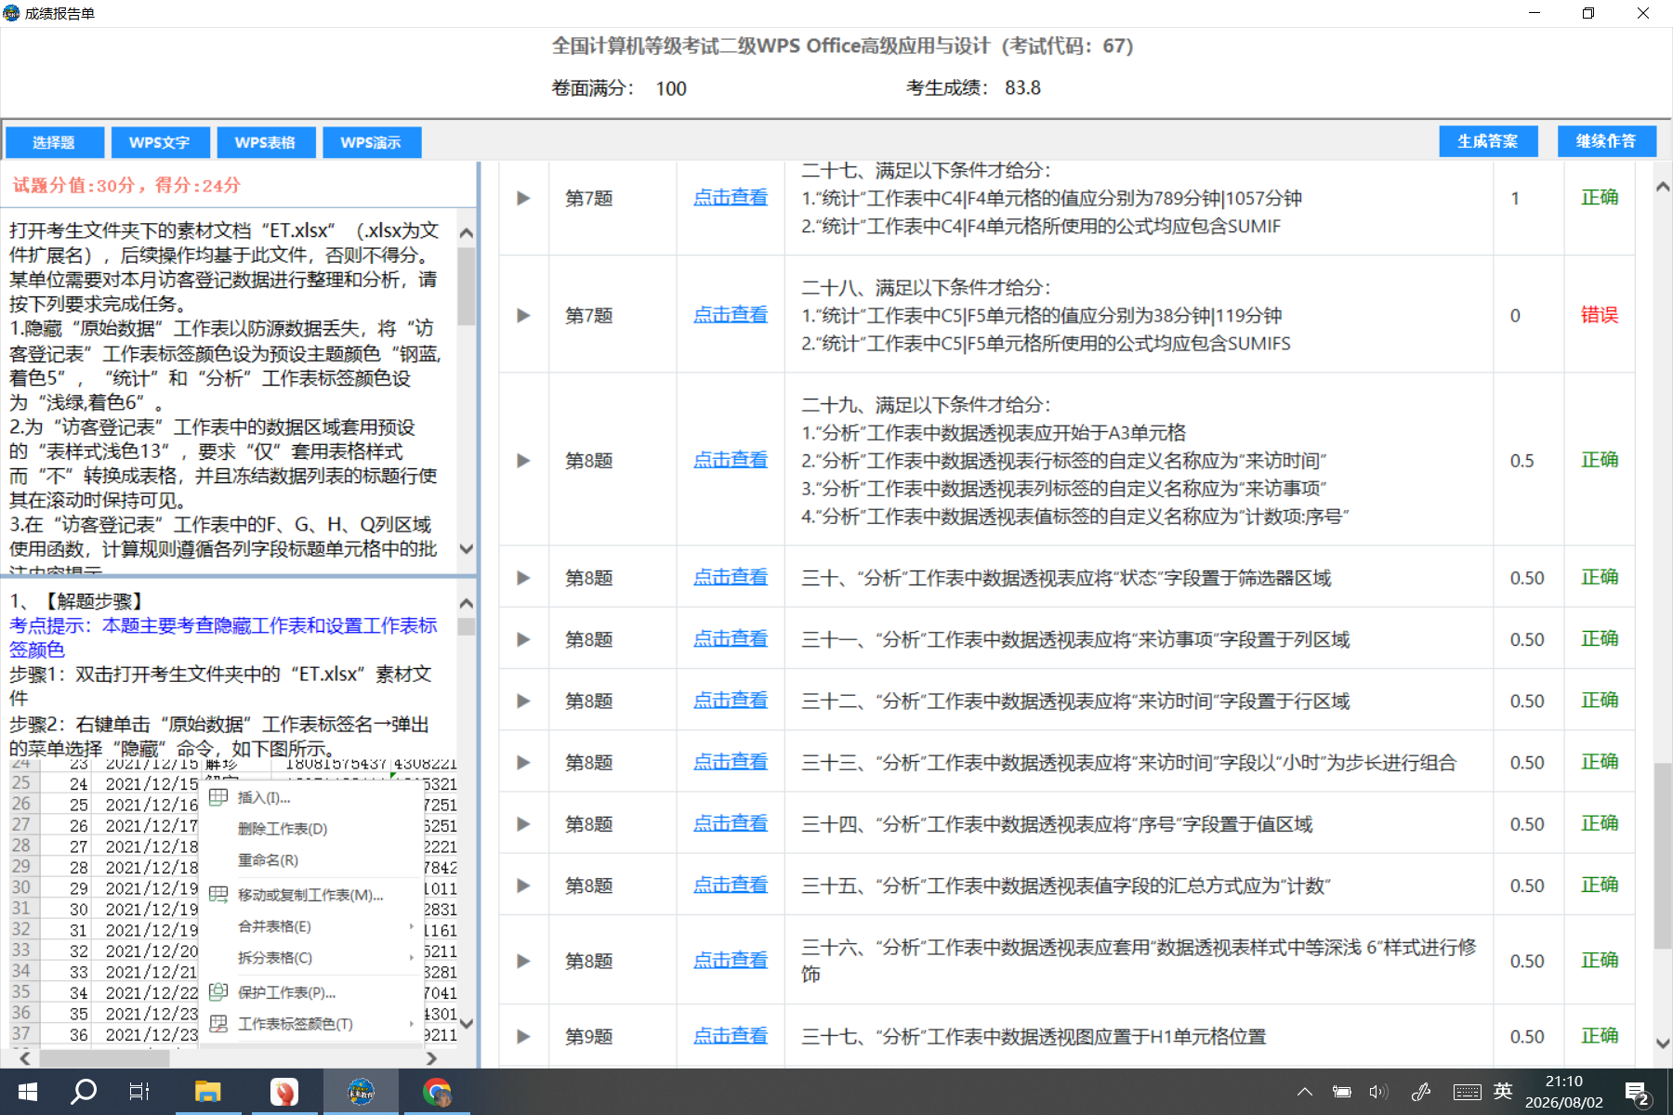Click the 第9题 cell
The image size is (1673, 1115).
[589, 1036]
